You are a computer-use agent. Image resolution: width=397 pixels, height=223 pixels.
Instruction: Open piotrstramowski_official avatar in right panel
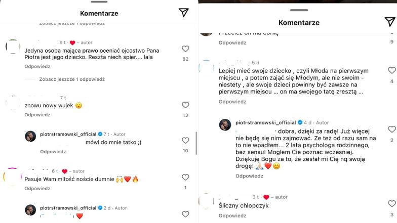(x=225, y=125)
